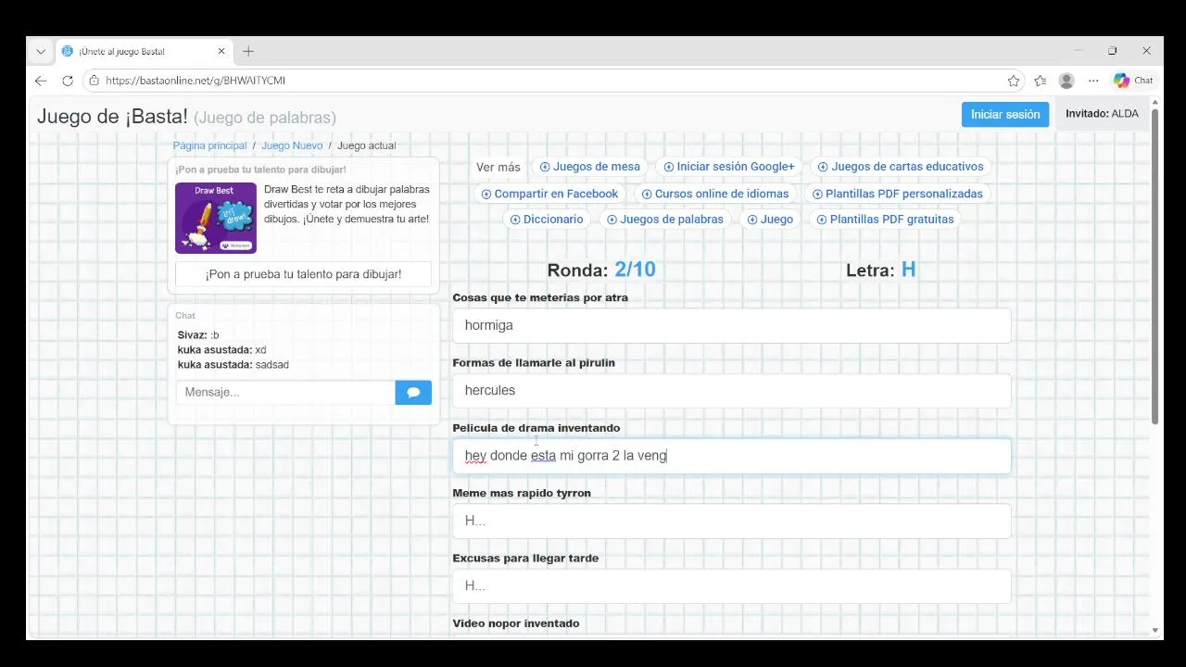Viewport: 1186px width, 667px height.
Task: Click Compartir en Facebook link
Action: tap(549, 194)
